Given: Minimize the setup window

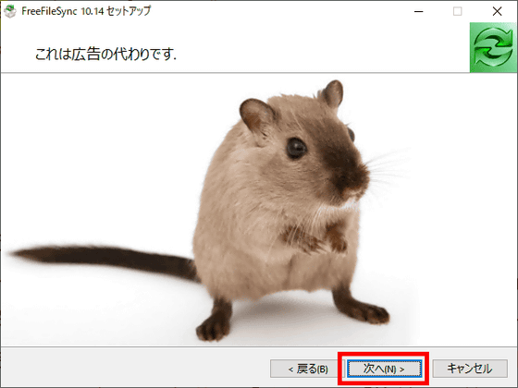Looking at the screenshot, I should point(418,11).
